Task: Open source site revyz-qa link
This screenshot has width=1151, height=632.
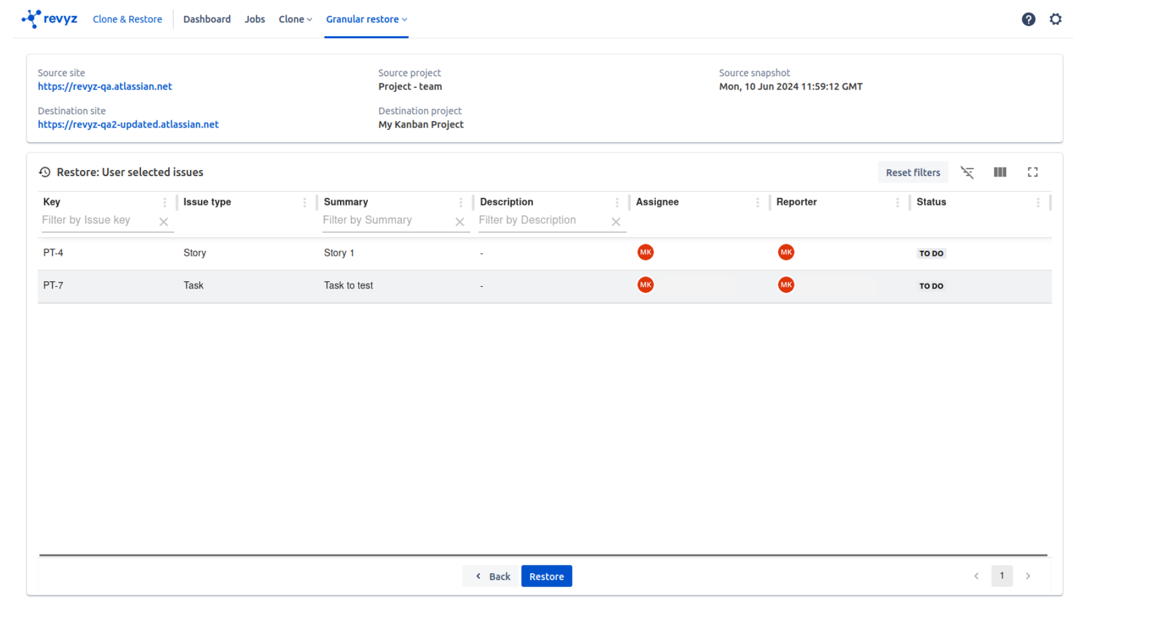Action: (105, 86)
